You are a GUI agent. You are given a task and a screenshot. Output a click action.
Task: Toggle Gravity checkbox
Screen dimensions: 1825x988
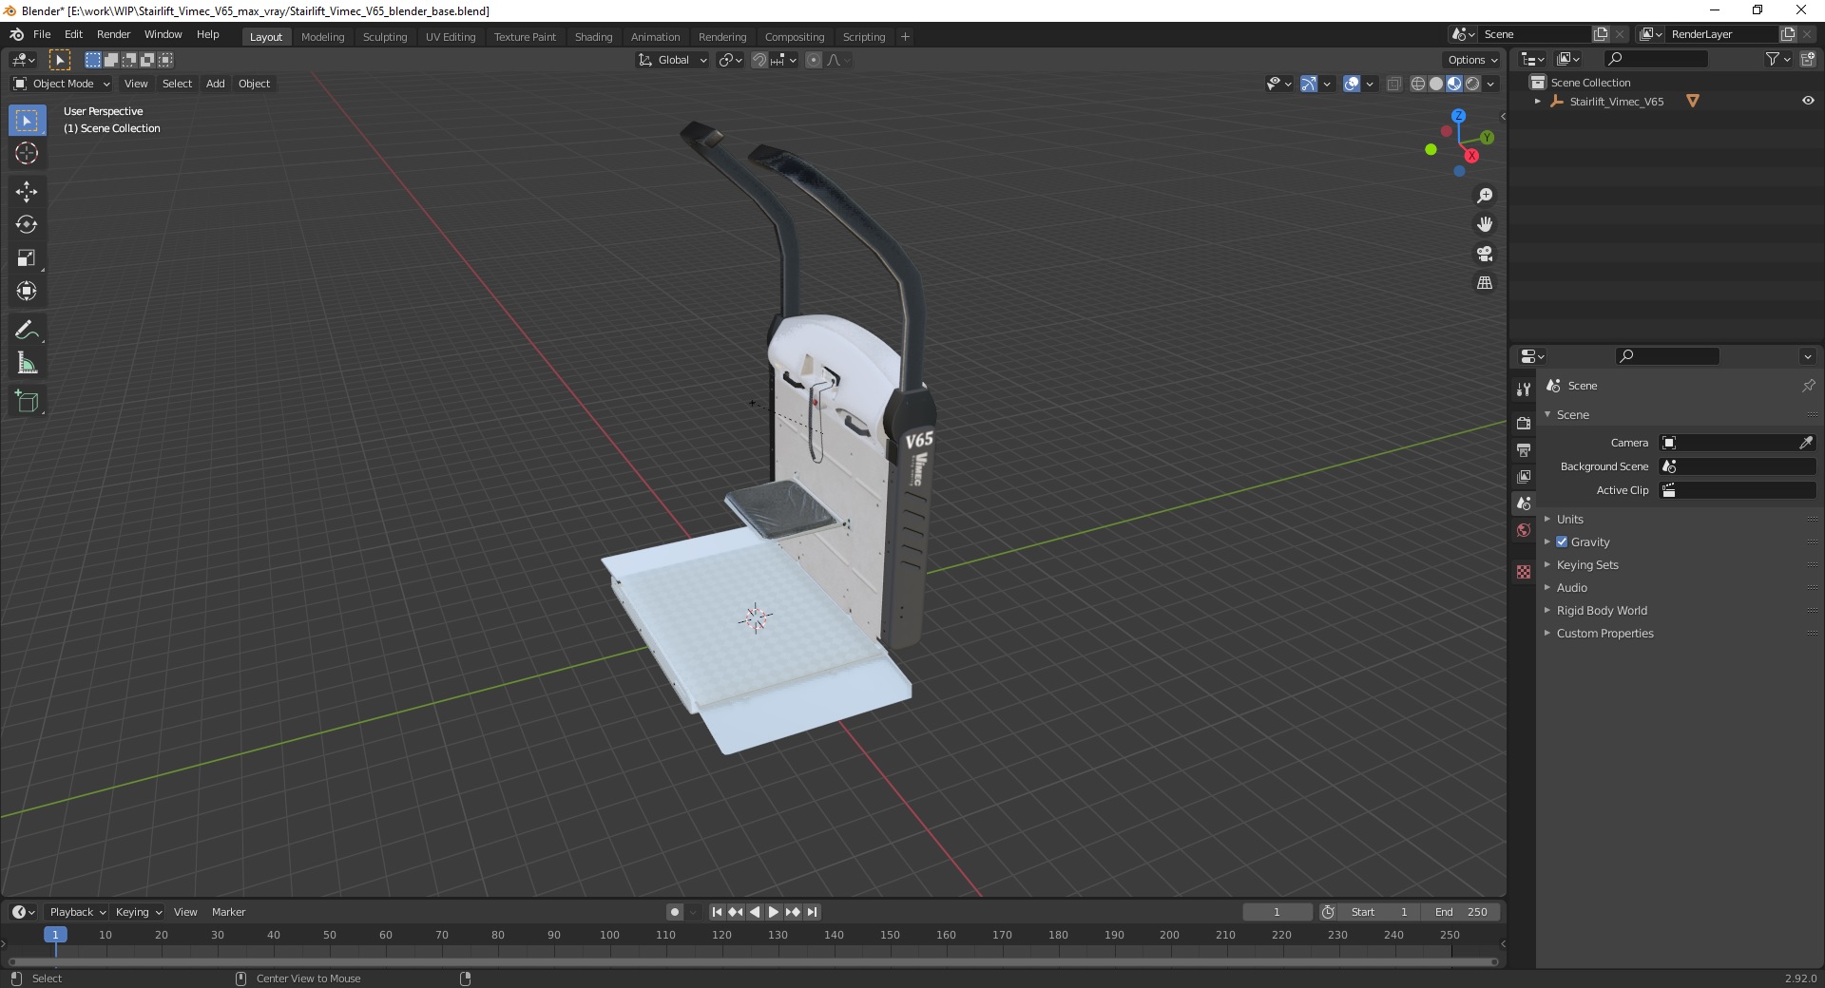coord(1562,541)
